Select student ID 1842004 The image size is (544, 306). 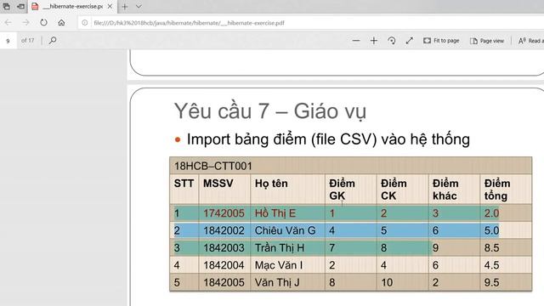pyautogui.click(x=224, y=265)
